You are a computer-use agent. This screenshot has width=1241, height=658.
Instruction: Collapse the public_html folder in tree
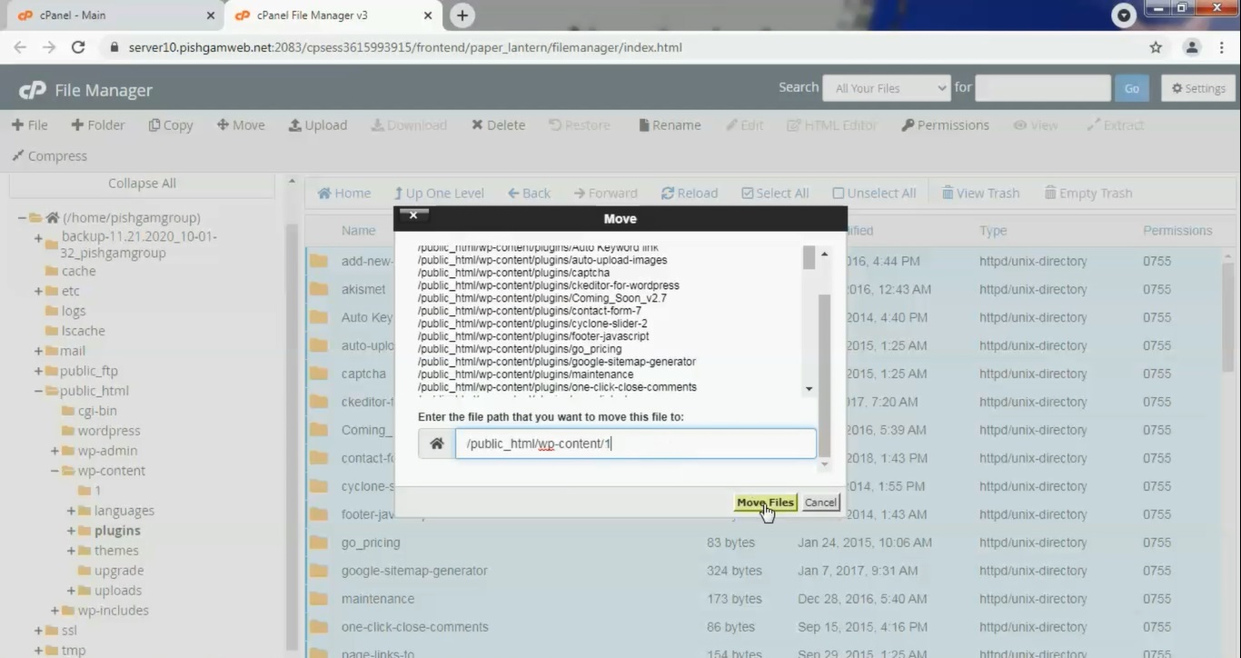(x=38, y=391)
